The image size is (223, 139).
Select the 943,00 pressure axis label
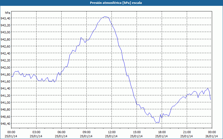click(x=5, y=32)
